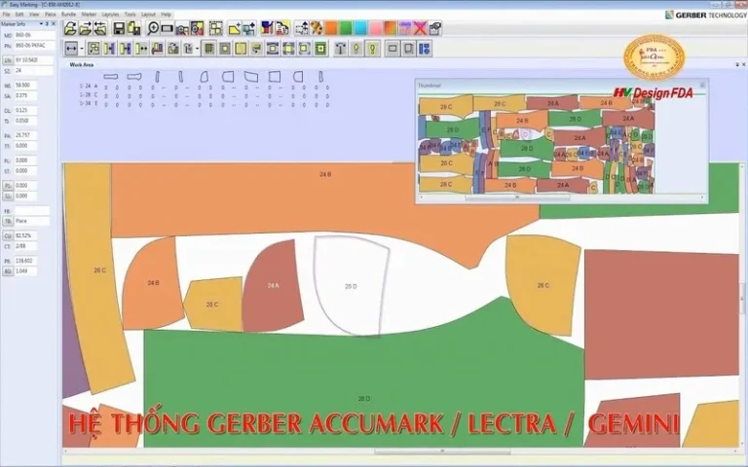Open the Layrules menu
The image size is (748, 467).
coord(110,15)
